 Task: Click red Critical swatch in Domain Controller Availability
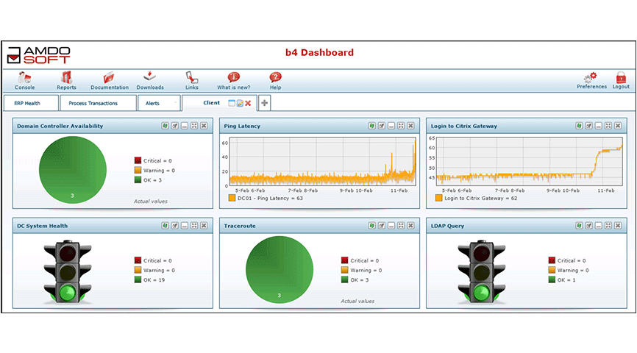(x=138, y=160)
